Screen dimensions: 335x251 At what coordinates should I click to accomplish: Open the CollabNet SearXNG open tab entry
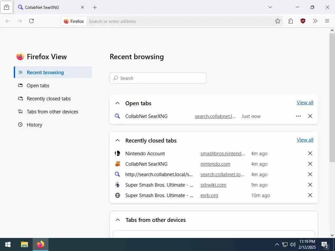pos(146,116)
